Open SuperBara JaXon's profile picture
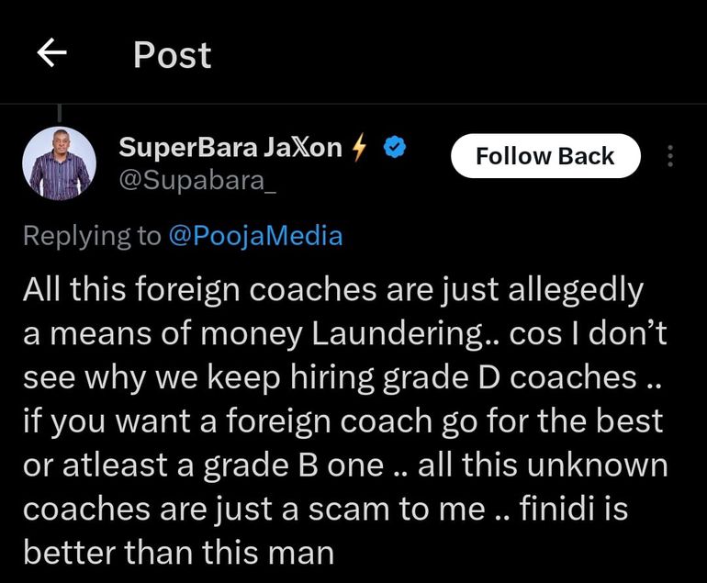The image size is (707, 583). tap(59, 163)
